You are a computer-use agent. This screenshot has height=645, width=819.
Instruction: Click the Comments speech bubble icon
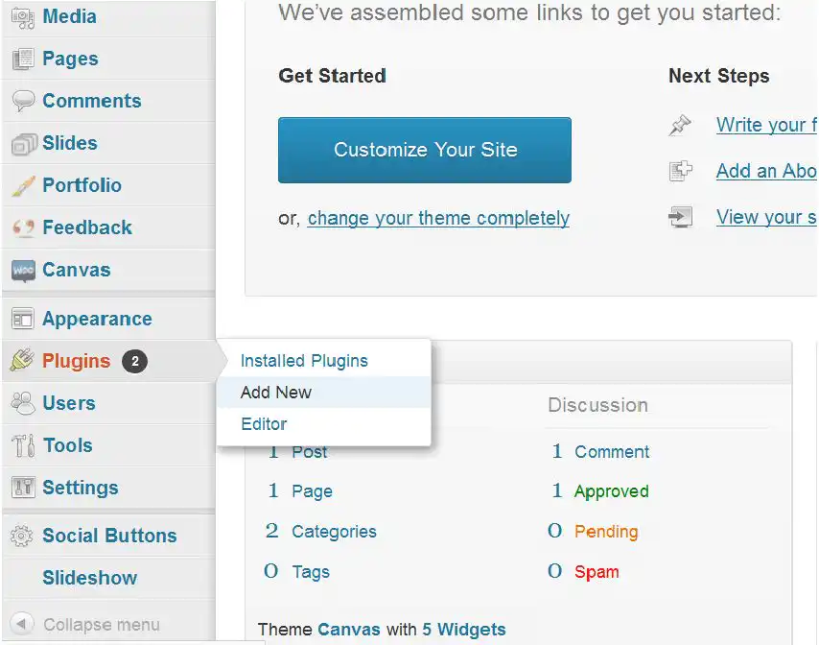pyautogui.click(x=23, y=101)
